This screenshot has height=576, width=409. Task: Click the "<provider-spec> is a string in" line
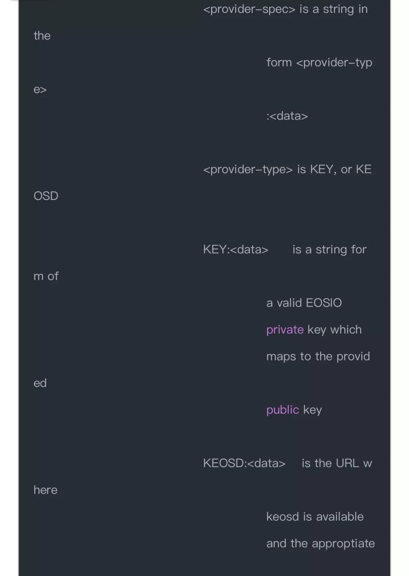286,9
